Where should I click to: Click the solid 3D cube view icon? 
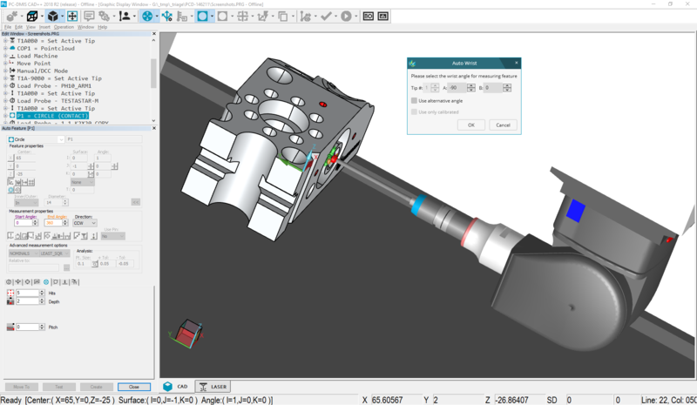(x=53, y=16)
